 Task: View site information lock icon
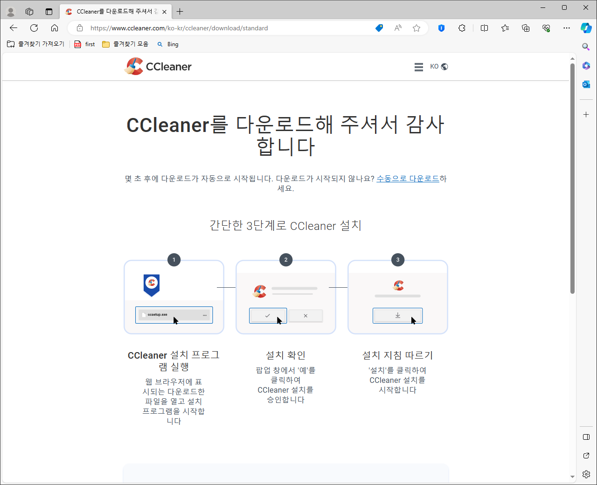click(80, 28)
